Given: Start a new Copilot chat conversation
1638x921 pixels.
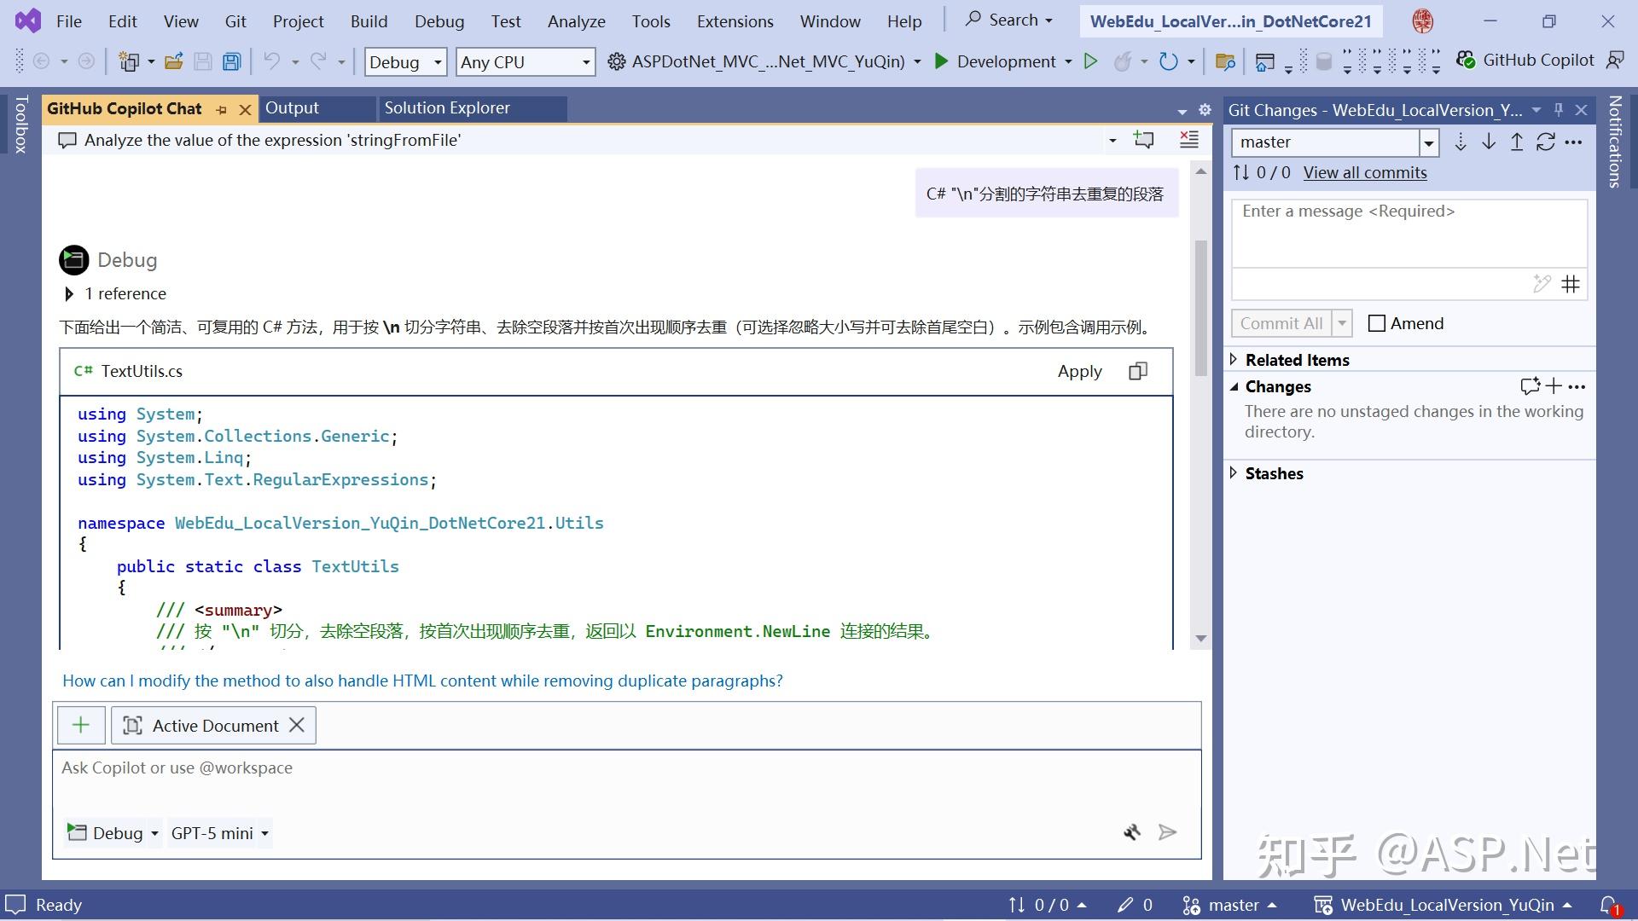Looking at the screenshot, I should pos(1143,140).
